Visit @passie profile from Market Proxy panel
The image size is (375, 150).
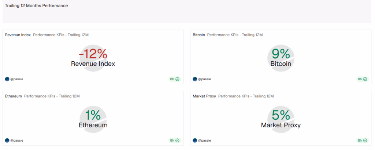point(205,140)
